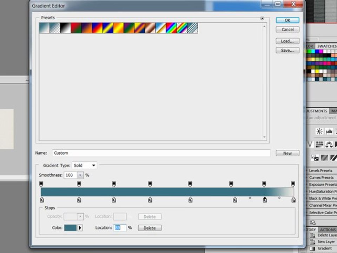Switch to the ACTIONS tab

click(x=328, y=230)
